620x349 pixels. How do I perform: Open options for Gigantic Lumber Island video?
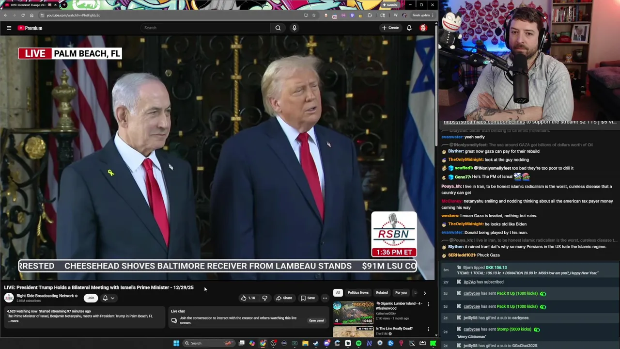click(428, 304)
